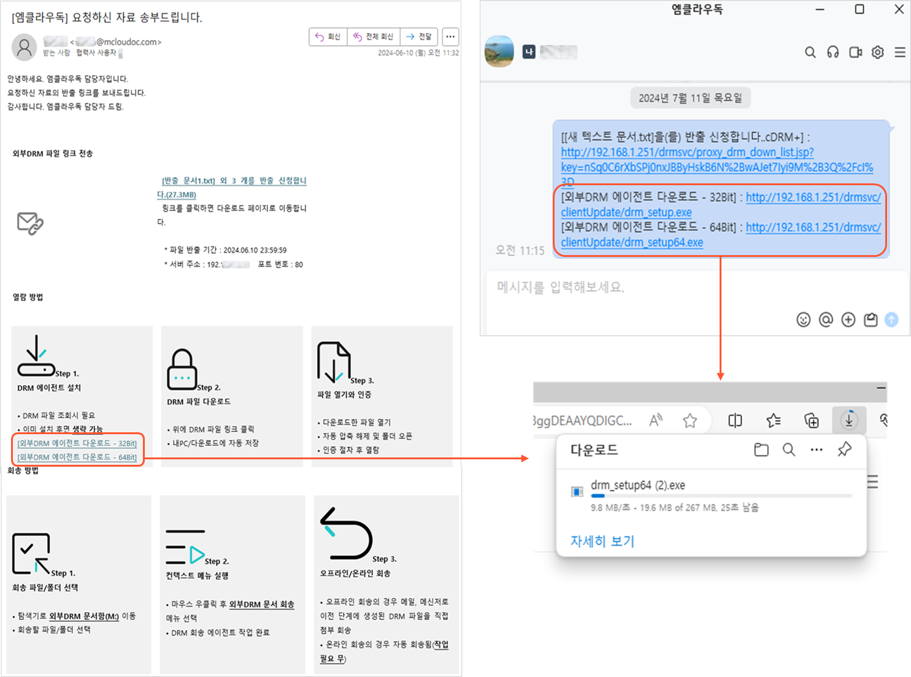Click the 전체 회신 reply-all button
Viewport: 911px width, 677px height.
(374, 37)
